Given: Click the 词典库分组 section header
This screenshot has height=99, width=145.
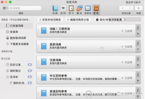Looking at the screenshot, I should (x=7, y=51).
